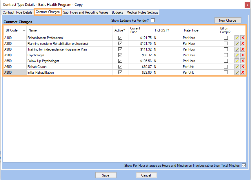Edit the A500 Psychologist charge
Viewport: 251px width, 180px height.
point(237,55)
